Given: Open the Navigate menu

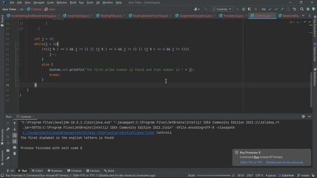Looking at the screenshot, I should point(39,2).
